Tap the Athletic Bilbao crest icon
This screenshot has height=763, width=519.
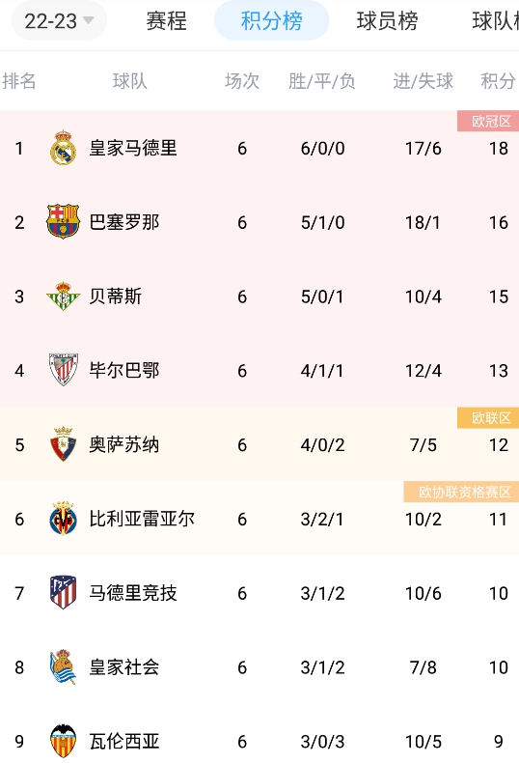[x=63, y=370]
